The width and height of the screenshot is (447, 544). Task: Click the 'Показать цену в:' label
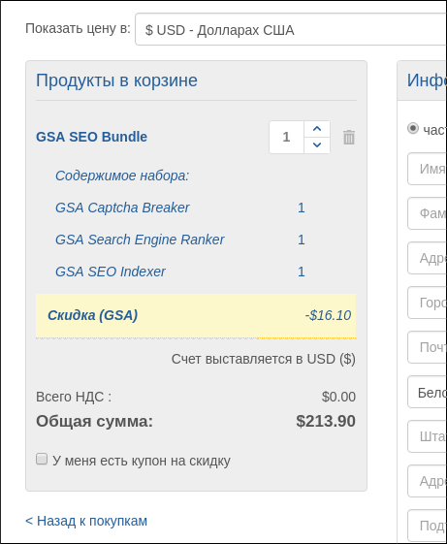pyautogui.click(x=78, y=28)
